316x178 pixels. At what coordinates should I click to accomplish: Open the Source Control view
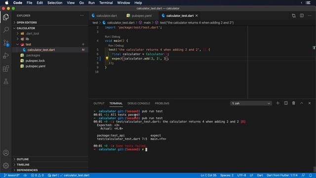tap(6, 43)
